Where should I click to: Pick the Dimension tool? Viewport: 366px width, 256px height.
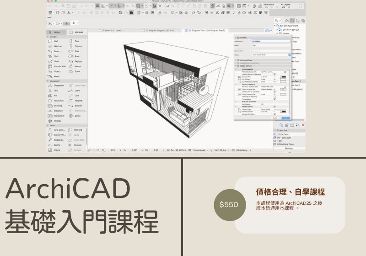(x=56, y=85)
